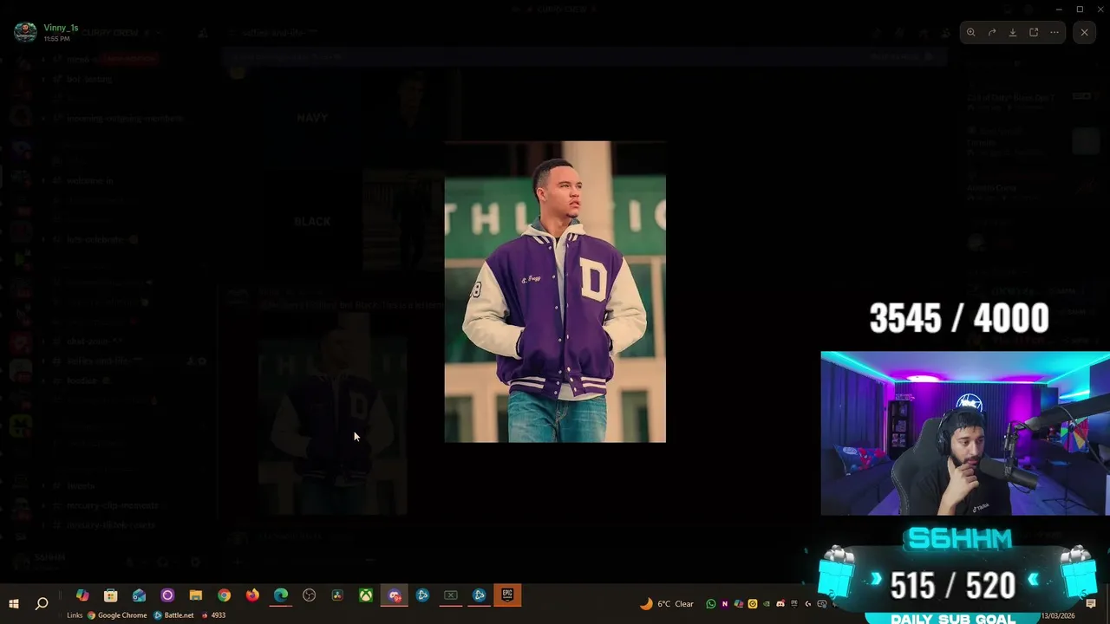Forward the image with the curved arrow icon
Image resolution: width=1110 pixels, height=624 pixels.
click(x=992, y=32)
